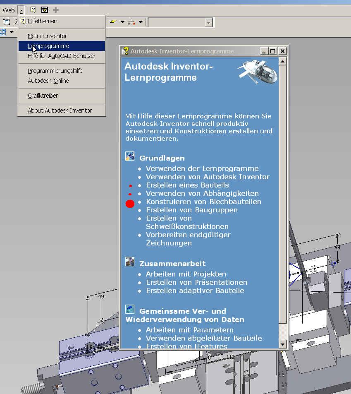Image resolution: width=351 pixels, height=394 pixels.
Task: Click the yellow-black visual syllabus toolbar icon
Action: [x=45, y=10]
